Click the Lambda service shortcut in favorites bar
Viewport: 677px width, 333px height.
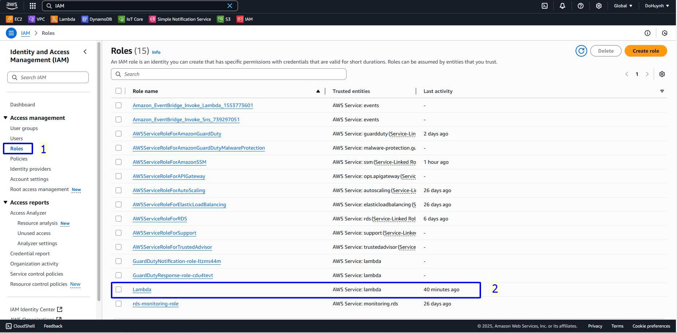[x=63, y=19]
